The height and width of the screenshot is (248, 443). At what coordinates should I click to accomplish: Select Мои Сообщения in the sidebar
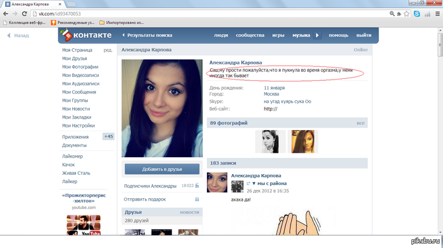pyautogui.click(x=79, y=92)
